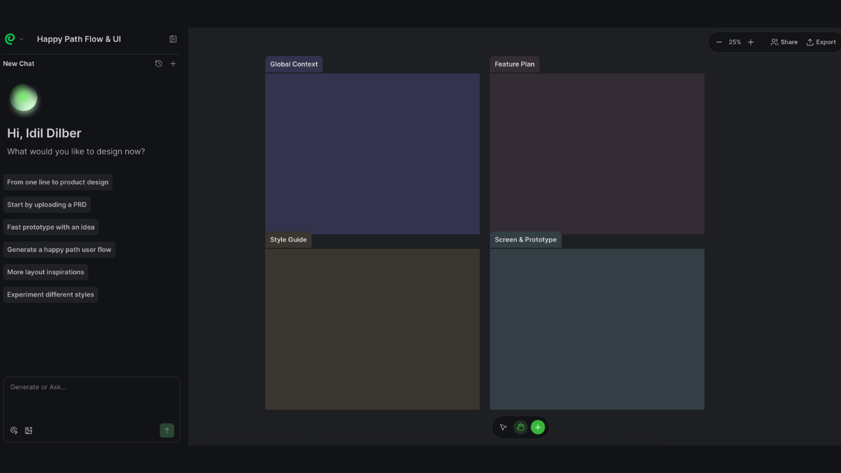
Task: Collapse the left sidebar panel
Action: pyautogui.click(x=173, y=39)
